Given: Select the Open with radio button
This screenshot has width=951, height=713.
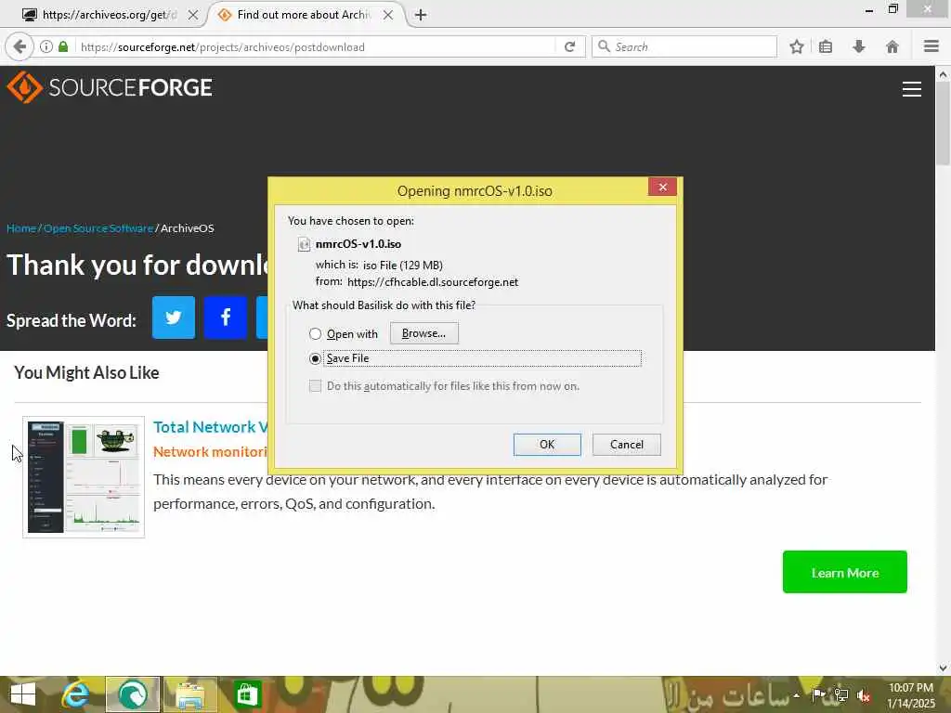Looking at the screenshot, I should [x=316, y=334].
